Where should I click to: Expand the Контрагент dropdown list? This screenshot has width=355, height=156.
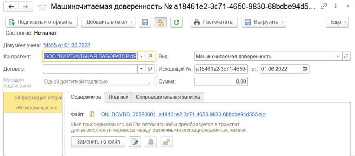[x=141, y=56]
